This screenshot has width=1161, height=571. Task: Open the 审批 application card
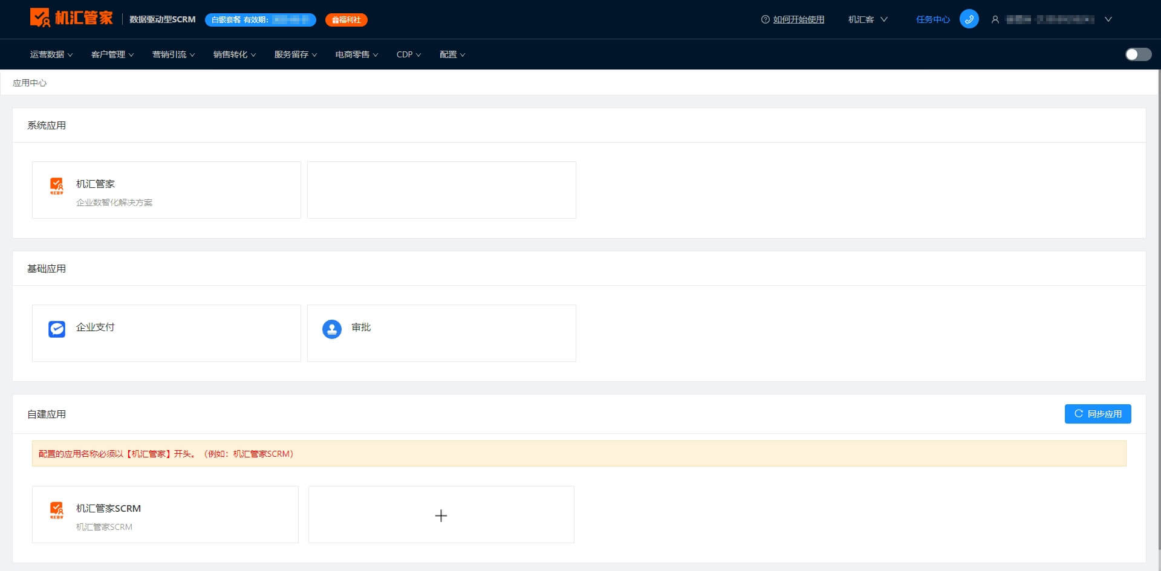441,333
